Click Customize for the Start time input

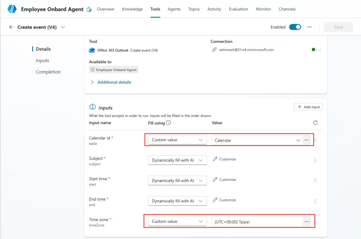tap(225, 180)
